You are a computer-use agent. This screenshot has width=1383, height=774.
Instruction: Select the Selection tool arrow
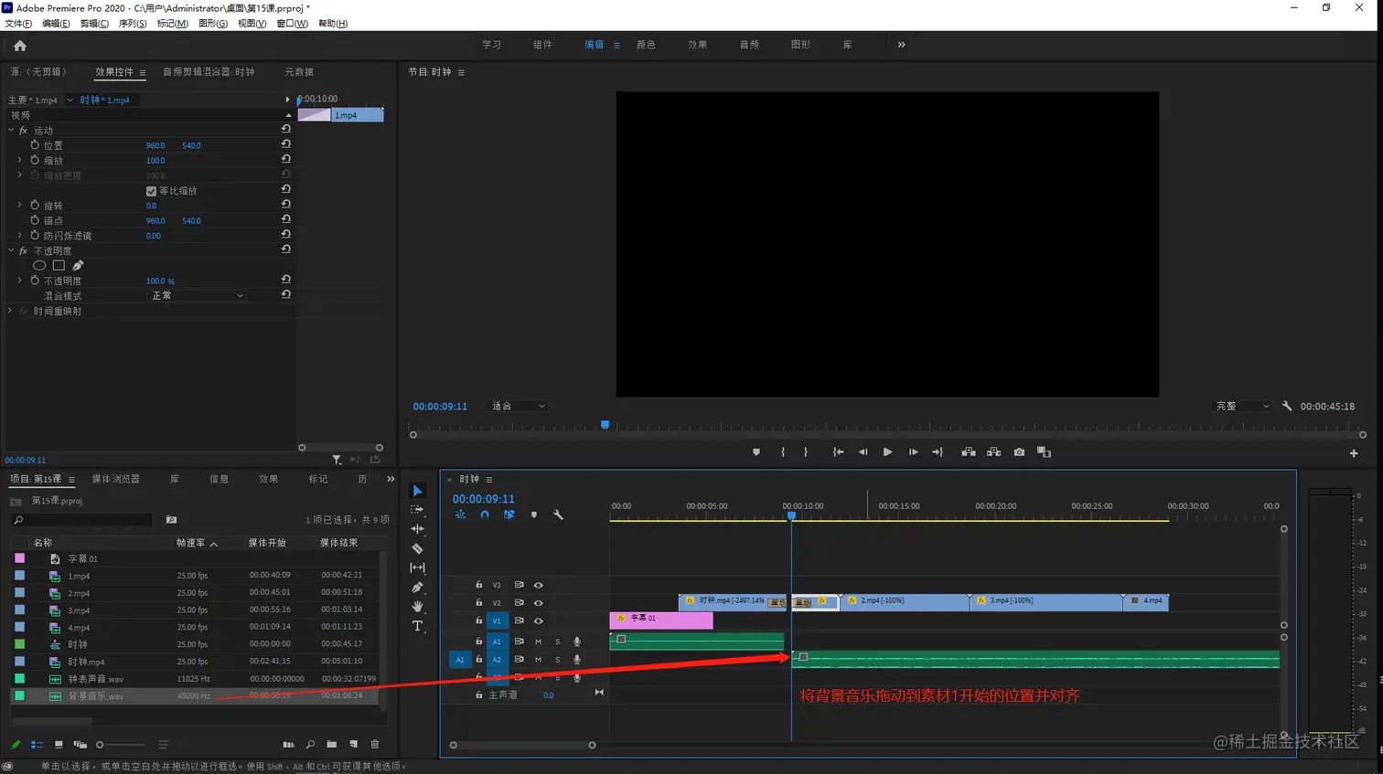[418, 491]
